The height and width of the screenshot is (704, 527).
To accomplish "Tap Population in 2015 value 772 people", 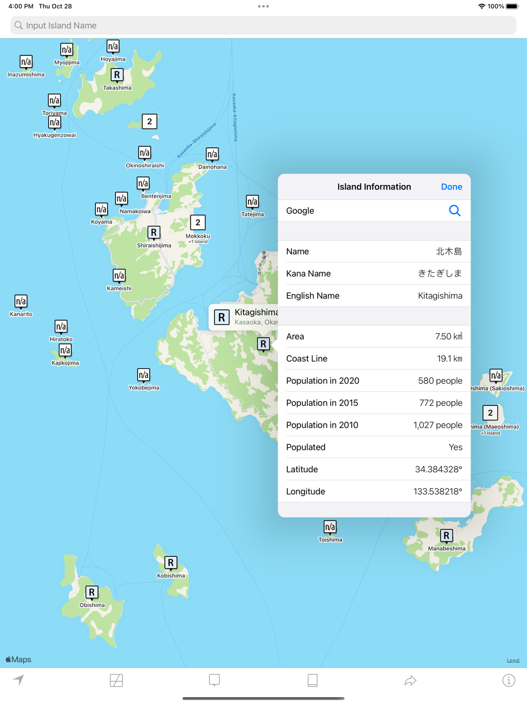I will [x=441, y=403].
